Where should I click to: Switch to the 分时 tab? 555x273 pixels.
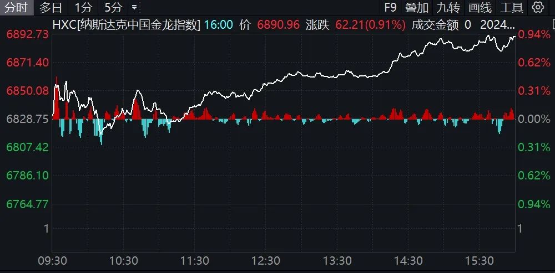(x=16, y=7)
